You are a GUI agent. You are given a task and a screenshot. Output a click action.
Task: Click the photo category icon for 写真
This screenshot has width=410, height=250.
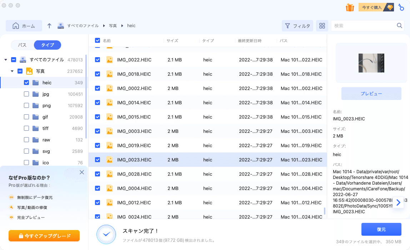click(x=29, y=71)
